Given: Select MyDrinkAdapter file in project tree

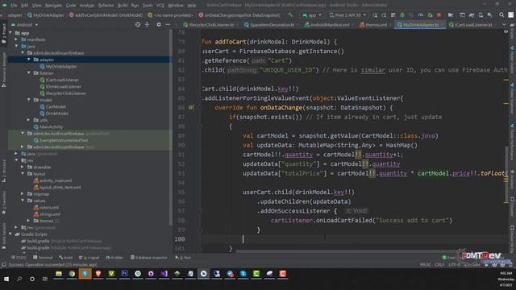Looking at the screenshot, I should (x=58, y=66).
